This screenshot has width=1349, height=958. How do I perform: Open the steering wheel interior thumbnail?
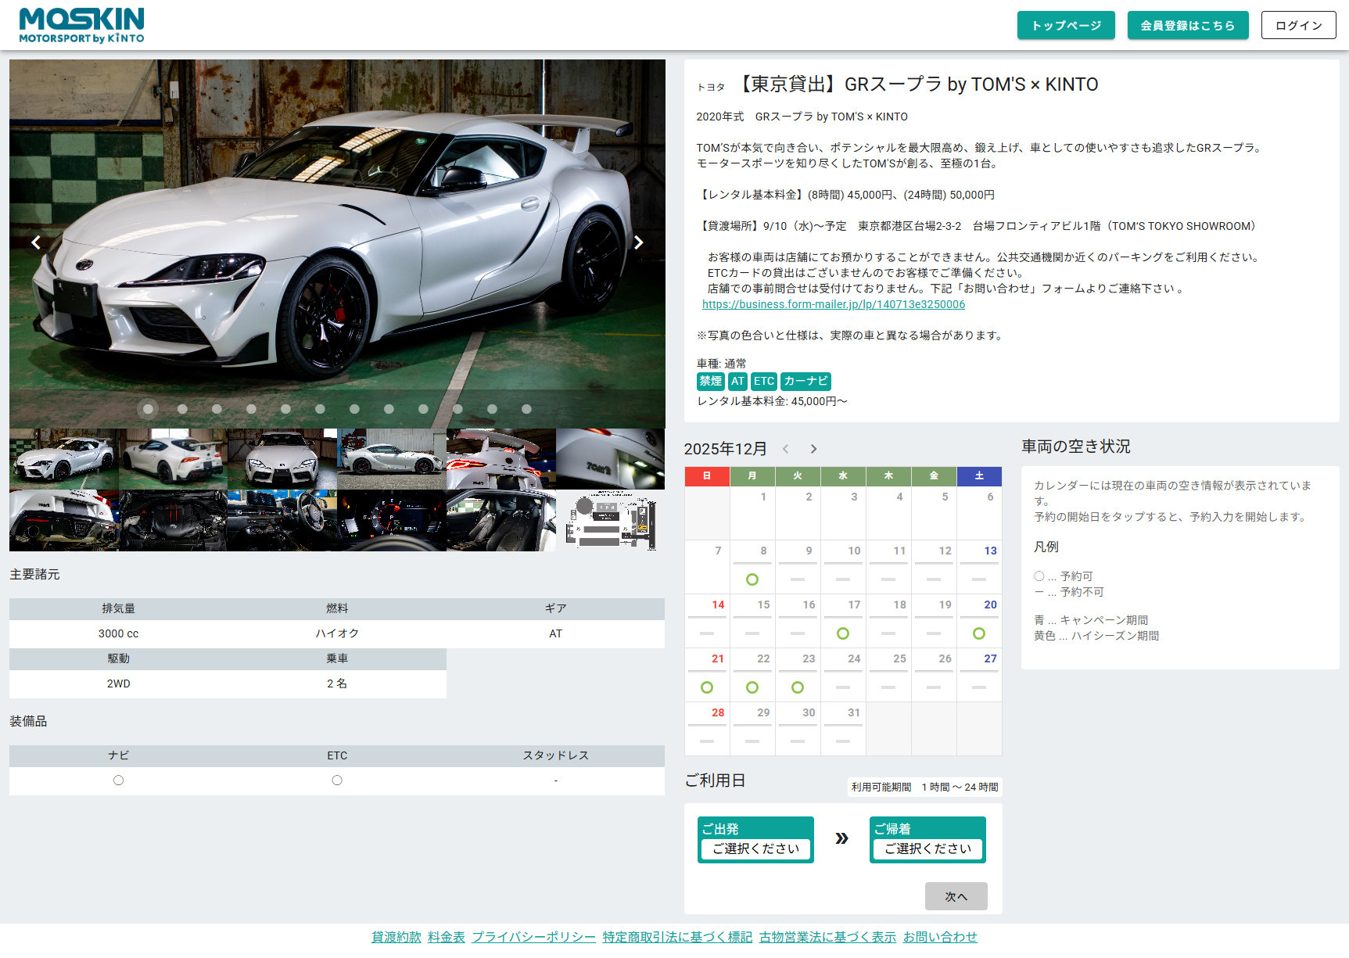tap(282, 521)
